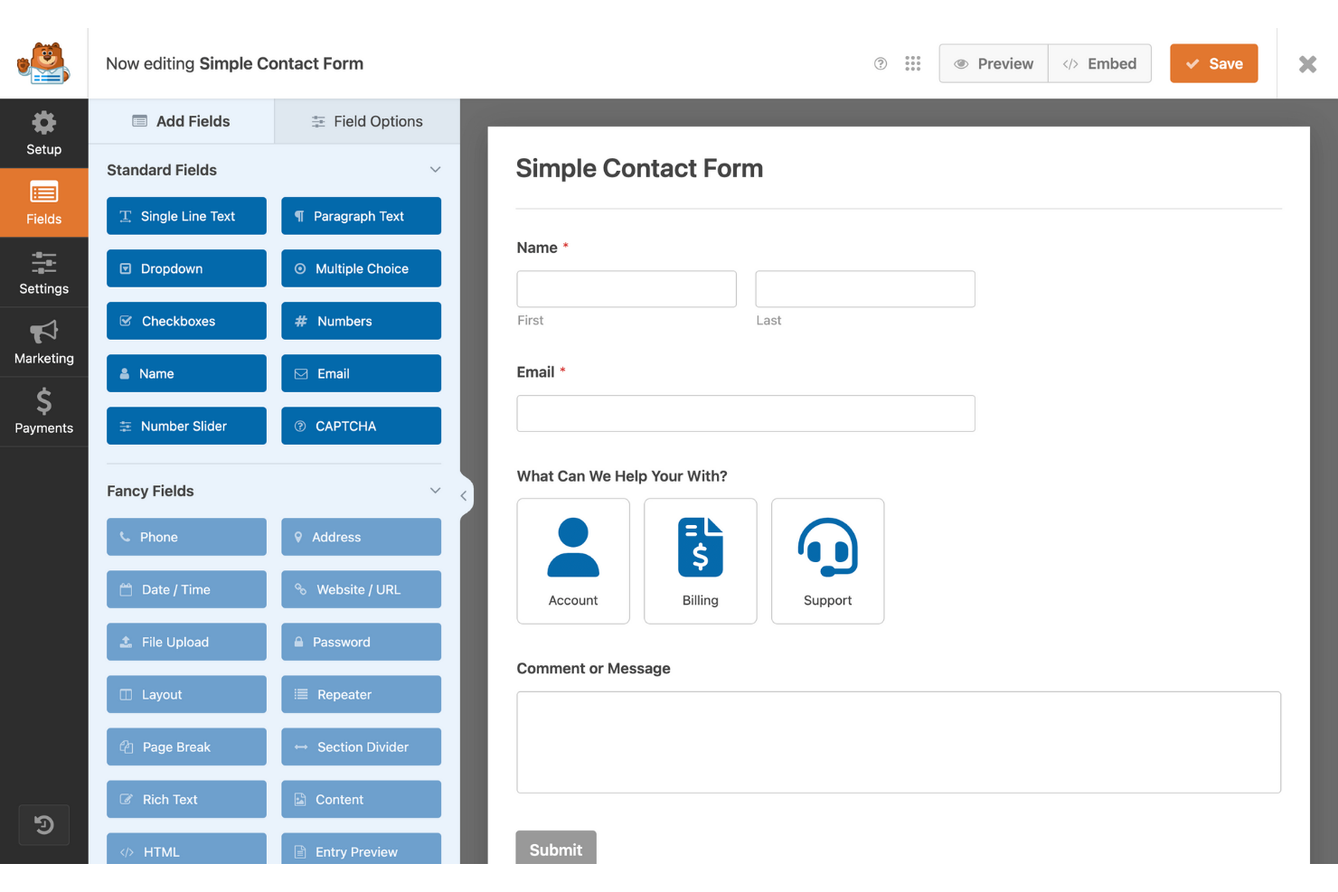The image size is (1338, 892).
Task: Switch to the Field Options tab
Action: pos(366,120)
